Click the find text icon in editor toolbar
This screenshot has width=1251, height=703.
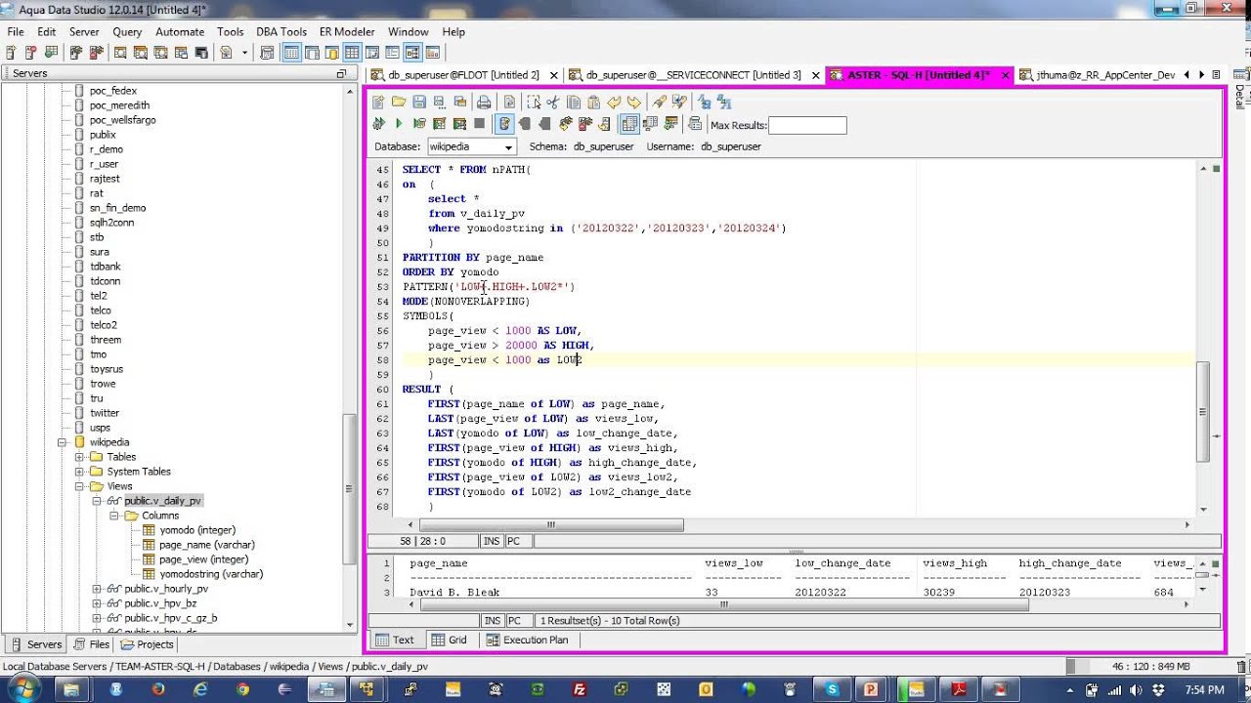coord(659,102)
